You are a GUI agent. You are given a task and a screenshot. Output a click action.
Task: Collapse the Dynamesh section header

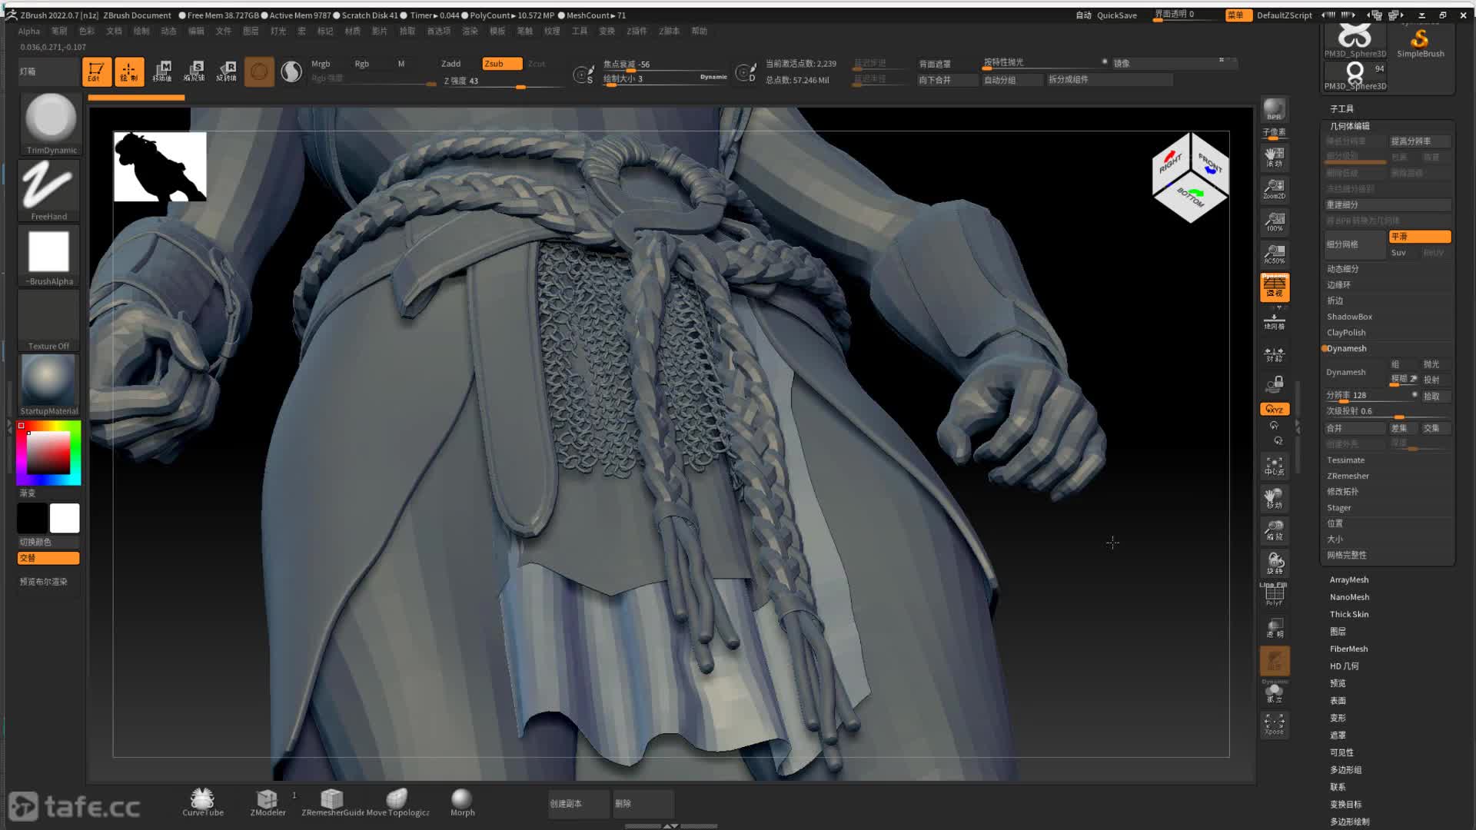(1346, 349)
